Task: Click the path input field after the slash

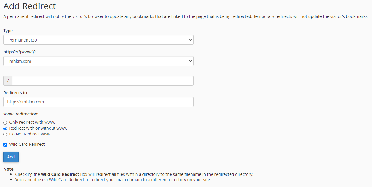Action: pyautogui.click(x=103, y=81)
